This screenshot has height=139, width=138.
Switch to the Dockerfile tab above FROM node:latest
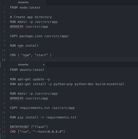point(23,3)
